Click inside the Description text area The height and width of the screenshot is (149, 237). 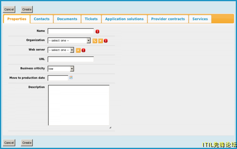pyautogui.click(x=79, y=105)
